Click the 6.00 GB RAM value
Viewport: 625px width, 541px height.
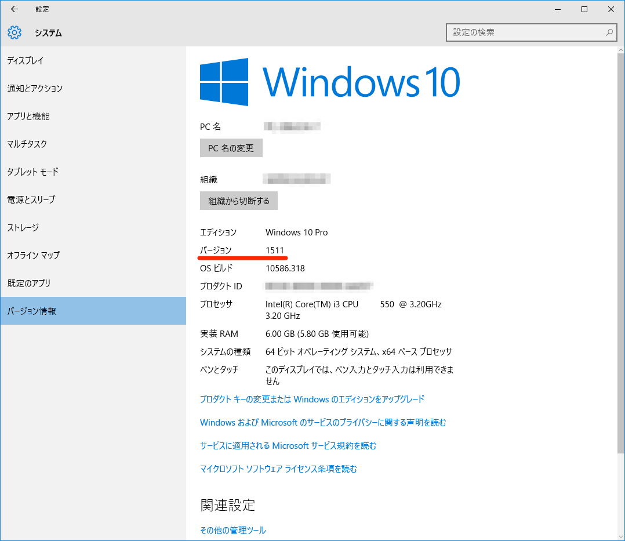click(317, 333)
